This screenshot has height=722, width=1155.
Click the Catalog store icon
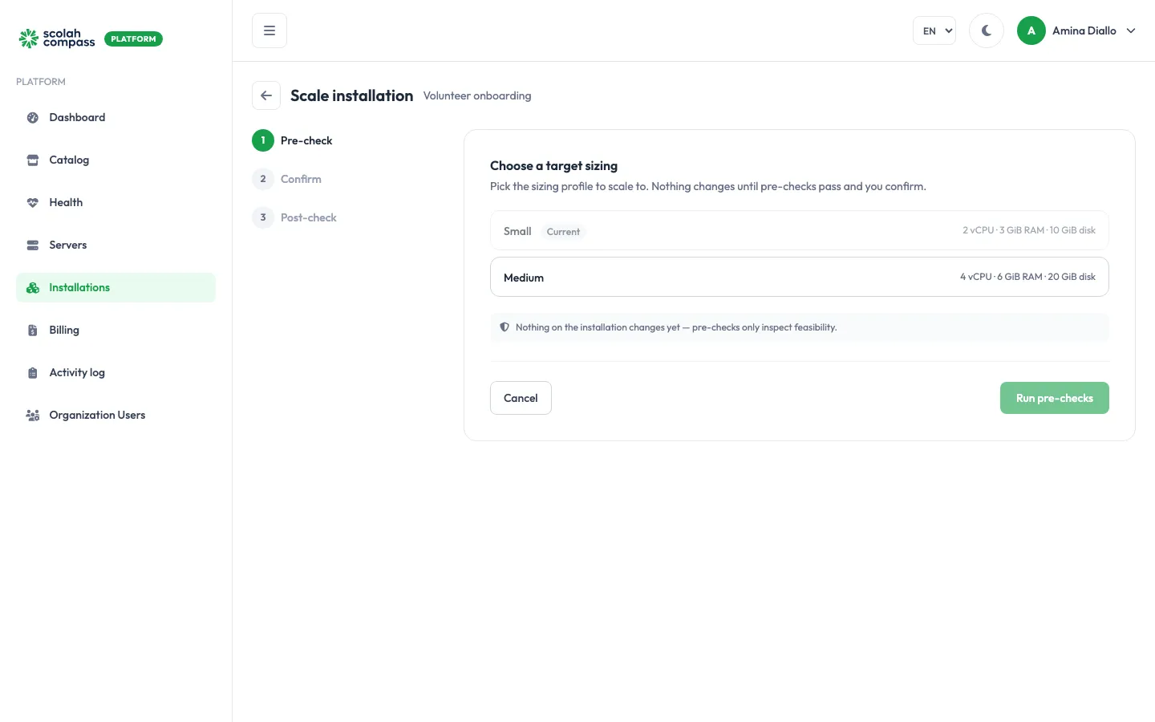point(33,160)
